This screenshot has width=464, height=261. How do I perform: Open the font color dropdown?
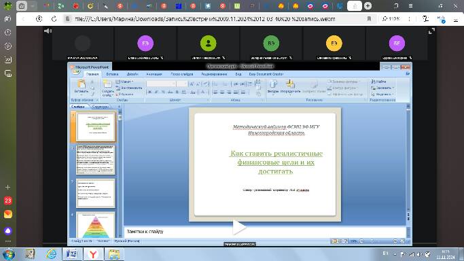click(204, 92)
